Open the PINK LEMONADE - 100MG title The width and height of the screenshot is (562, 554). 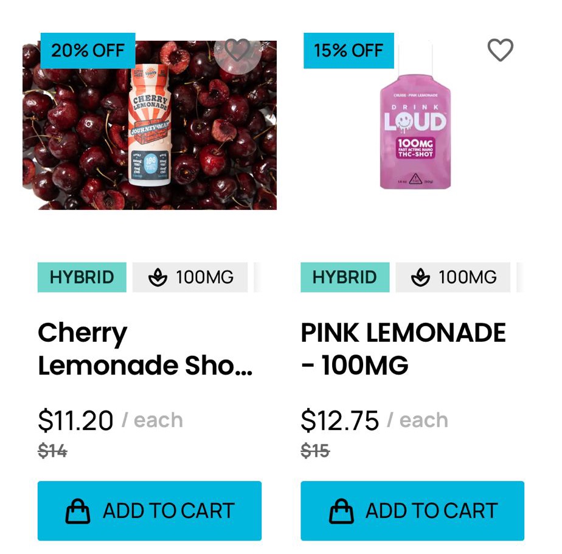click(403, 349)
